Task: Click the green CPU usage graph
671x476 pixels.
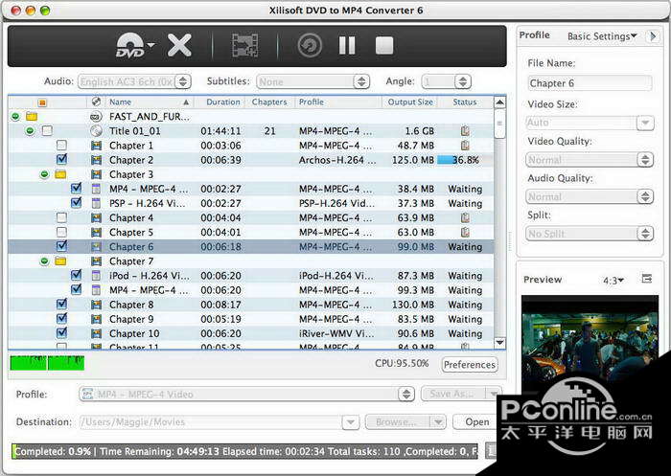Action: (47, 363)
